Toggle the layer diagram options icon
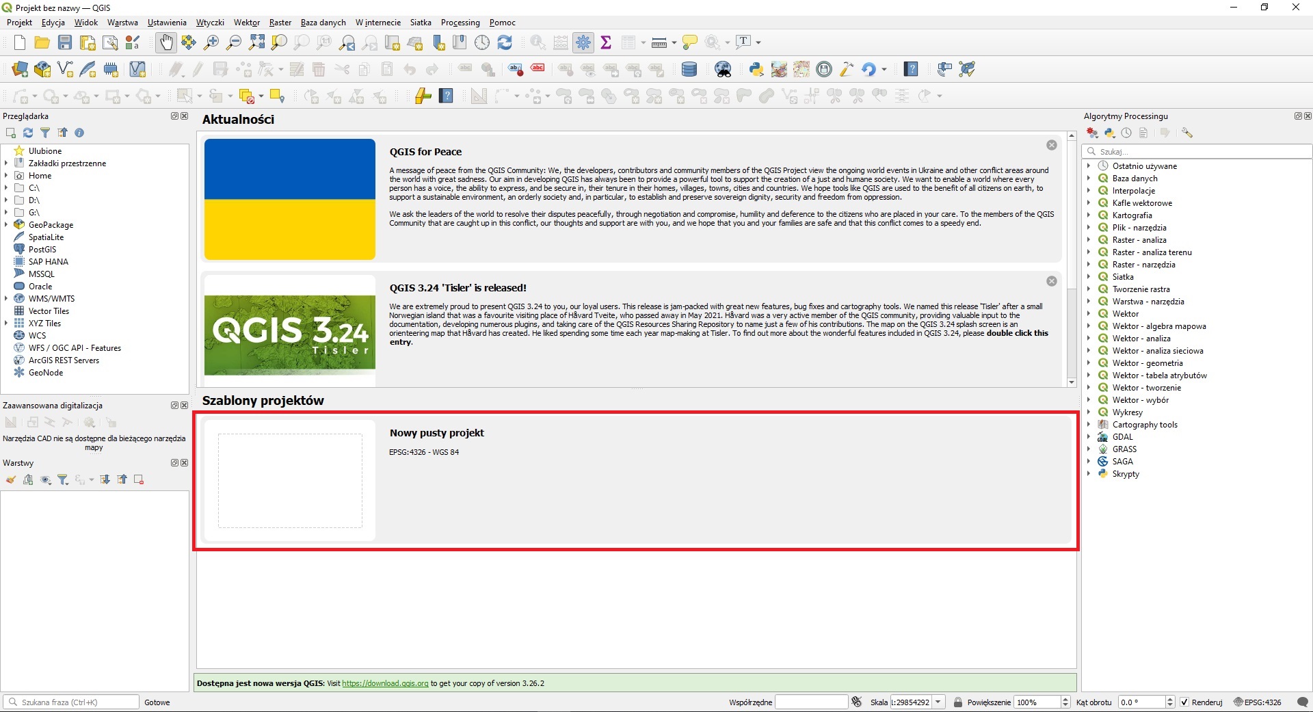 click(x=488, y=69)
